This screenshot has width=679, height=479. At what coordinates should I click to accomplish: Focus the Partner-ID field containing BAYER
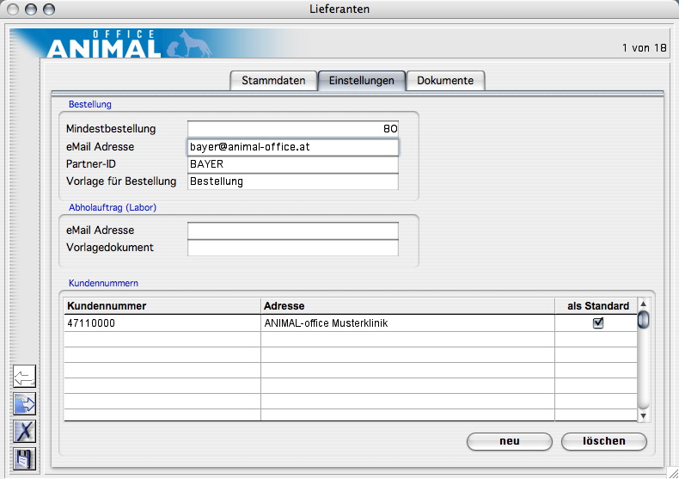click(x=292, y=164)
